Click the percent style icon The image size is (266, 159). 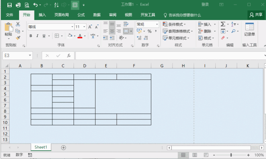150,31
